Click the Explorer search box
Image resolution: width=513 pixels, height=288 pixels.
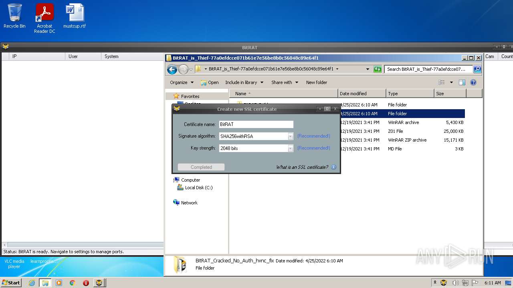coord(428,69)
